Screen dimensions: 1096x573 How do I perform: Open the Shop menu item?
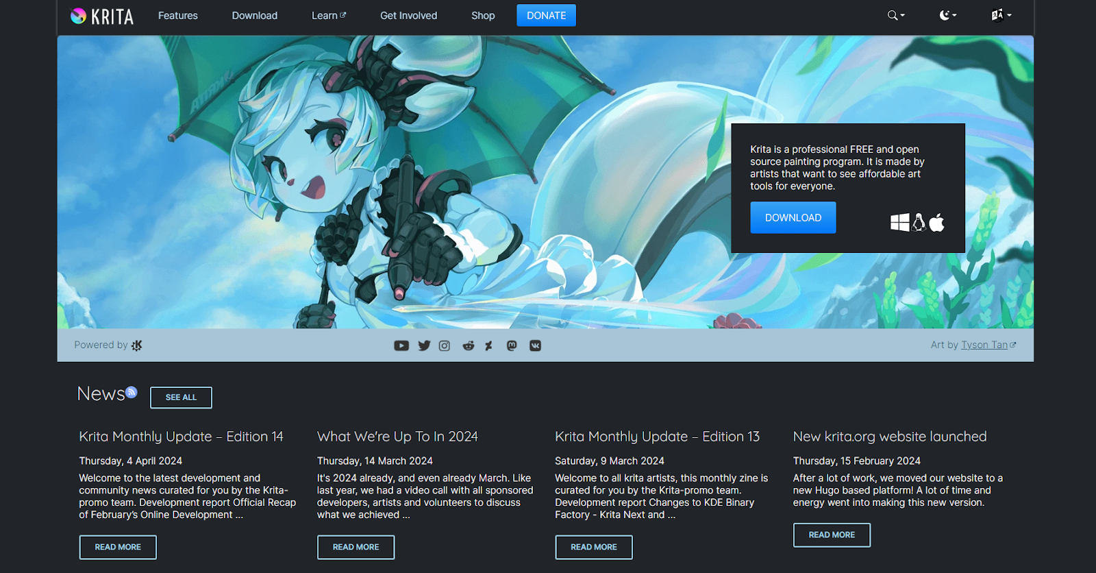pyautogui.click(x=483, y=15)
